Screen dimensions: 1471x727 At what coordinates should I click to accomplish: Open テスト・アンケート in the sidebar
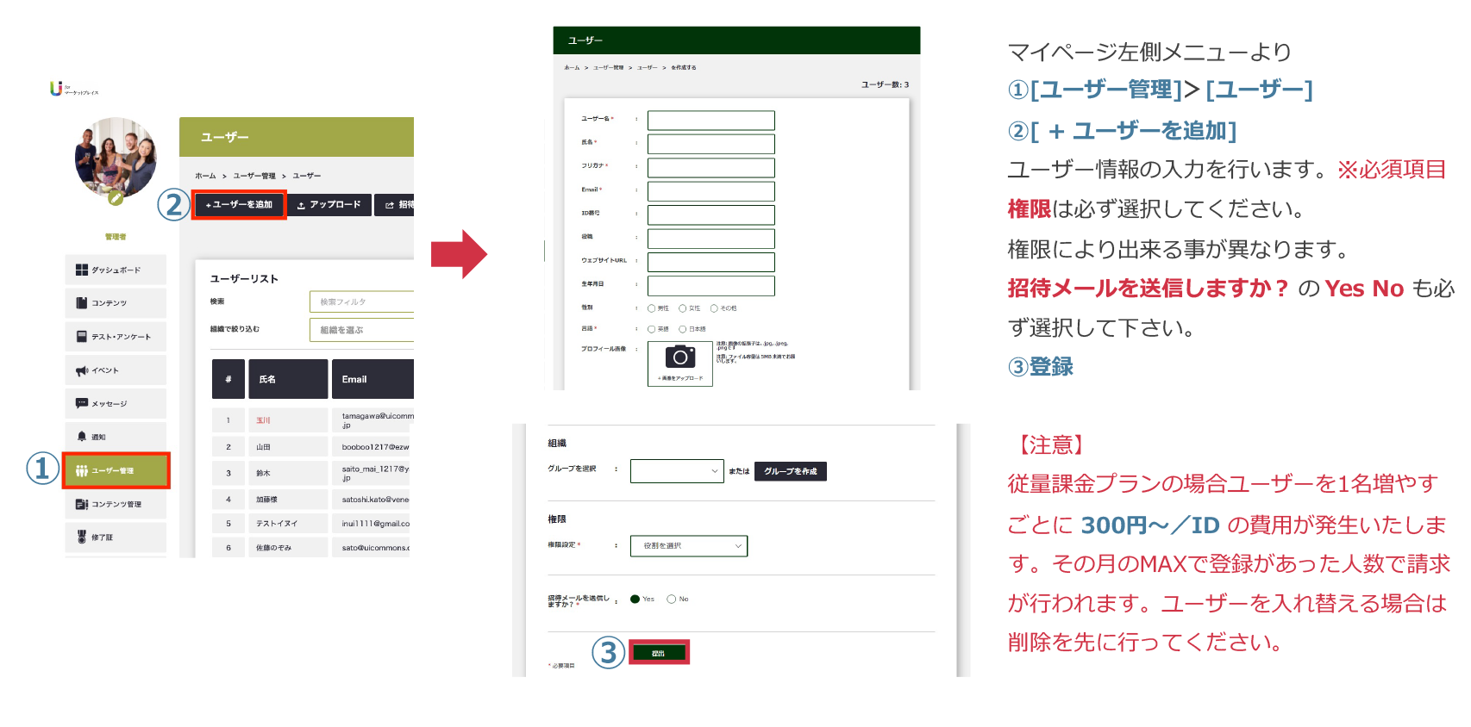[x=116, y=337]
